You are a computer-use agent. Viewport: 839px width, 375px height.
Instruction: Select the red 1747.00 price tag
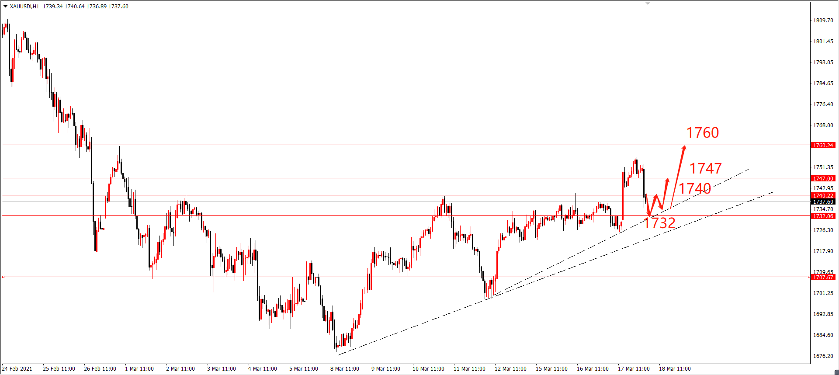pyautogui.click(x=823, y=178)
